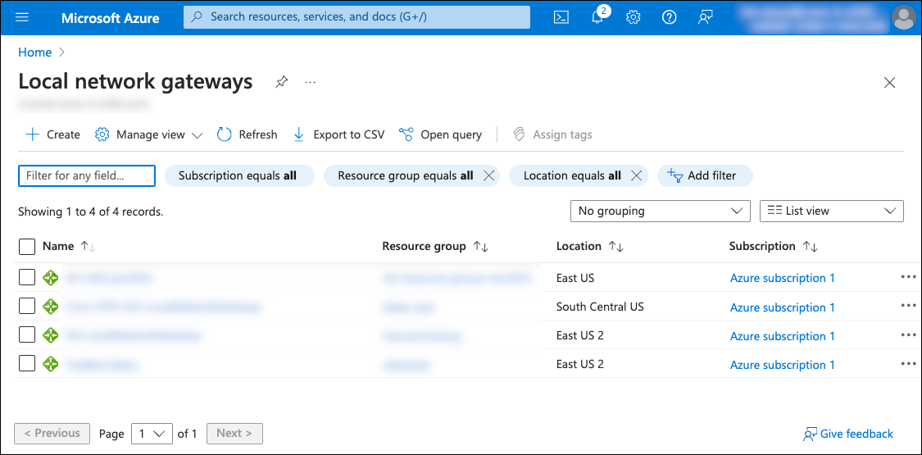Click the Create button
Viewport: 922px width, 455px height.
[x=53, y=134]
